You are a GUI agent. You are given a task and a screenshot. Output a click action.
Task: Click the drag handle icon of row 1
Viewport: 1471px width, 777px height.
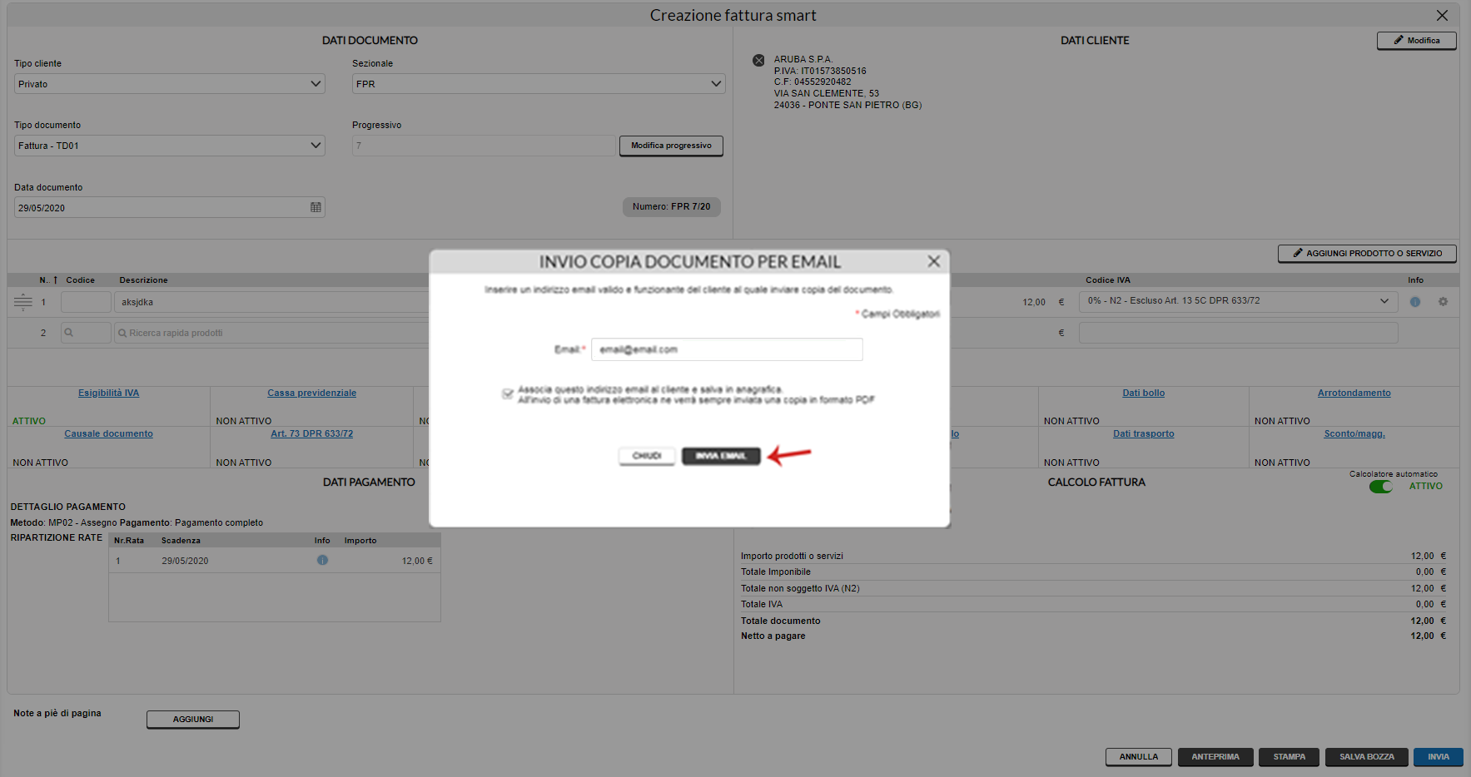pyautogui.click(x=23, y=302)
